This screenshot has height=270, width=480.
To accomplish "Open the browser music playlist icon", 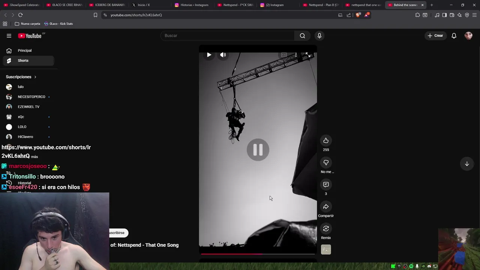I will pos(437,15).
